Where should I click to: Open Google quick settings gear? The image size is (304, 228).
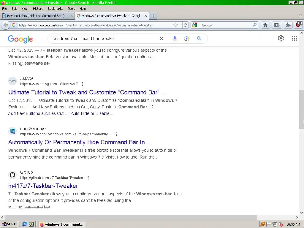pyautogui.click(x=281, y=38)
